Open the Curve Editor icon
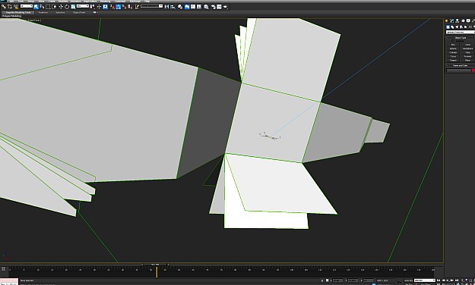 pyautogui.click(x=193, y=7)
